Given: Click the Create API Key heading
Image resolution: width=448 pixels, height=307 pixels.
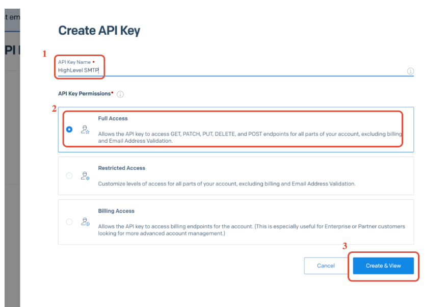Looking at the screenshot, I should [x=99, y=31].
